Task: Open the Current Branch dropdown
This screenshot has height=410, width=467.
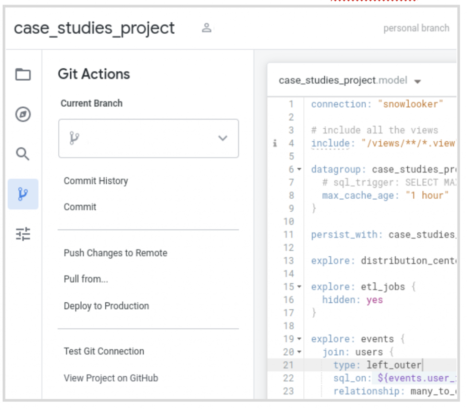Action: [223, 138]
